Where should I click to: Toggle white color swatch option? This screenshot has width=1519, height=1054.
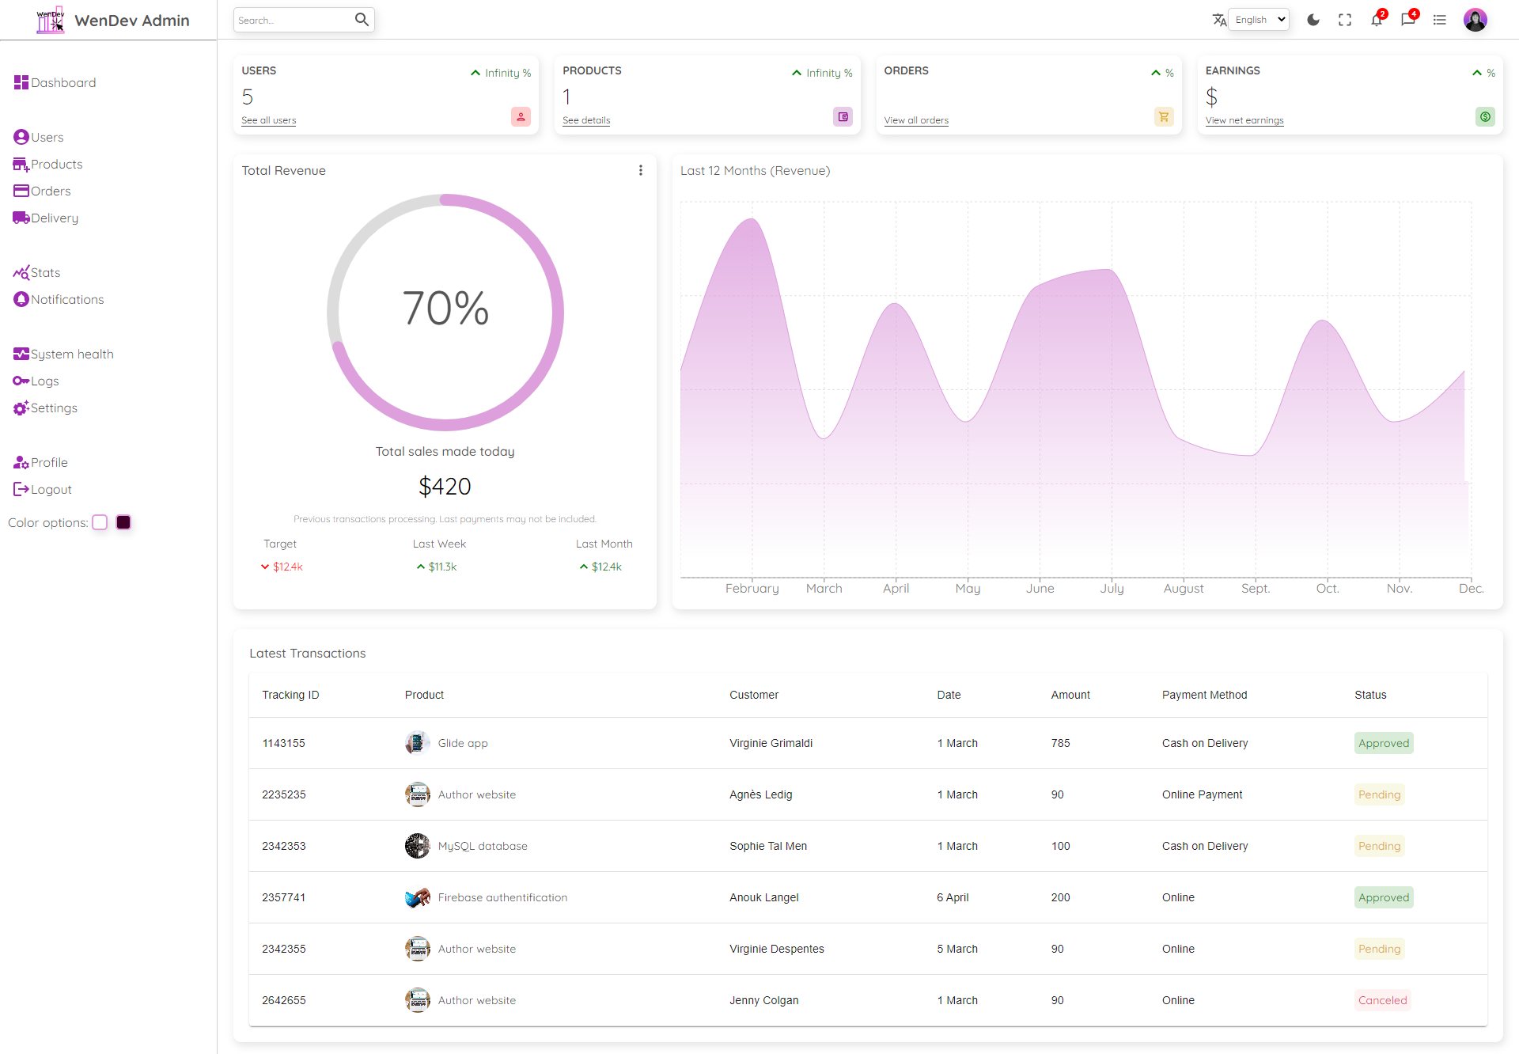click(100, 523)
